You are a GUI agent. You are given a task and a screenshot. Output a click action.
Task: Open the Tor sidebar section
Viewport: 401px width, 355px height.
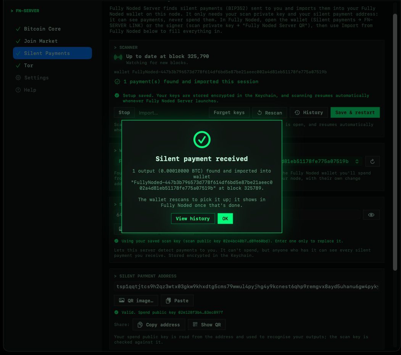click(x=52, y=66)
